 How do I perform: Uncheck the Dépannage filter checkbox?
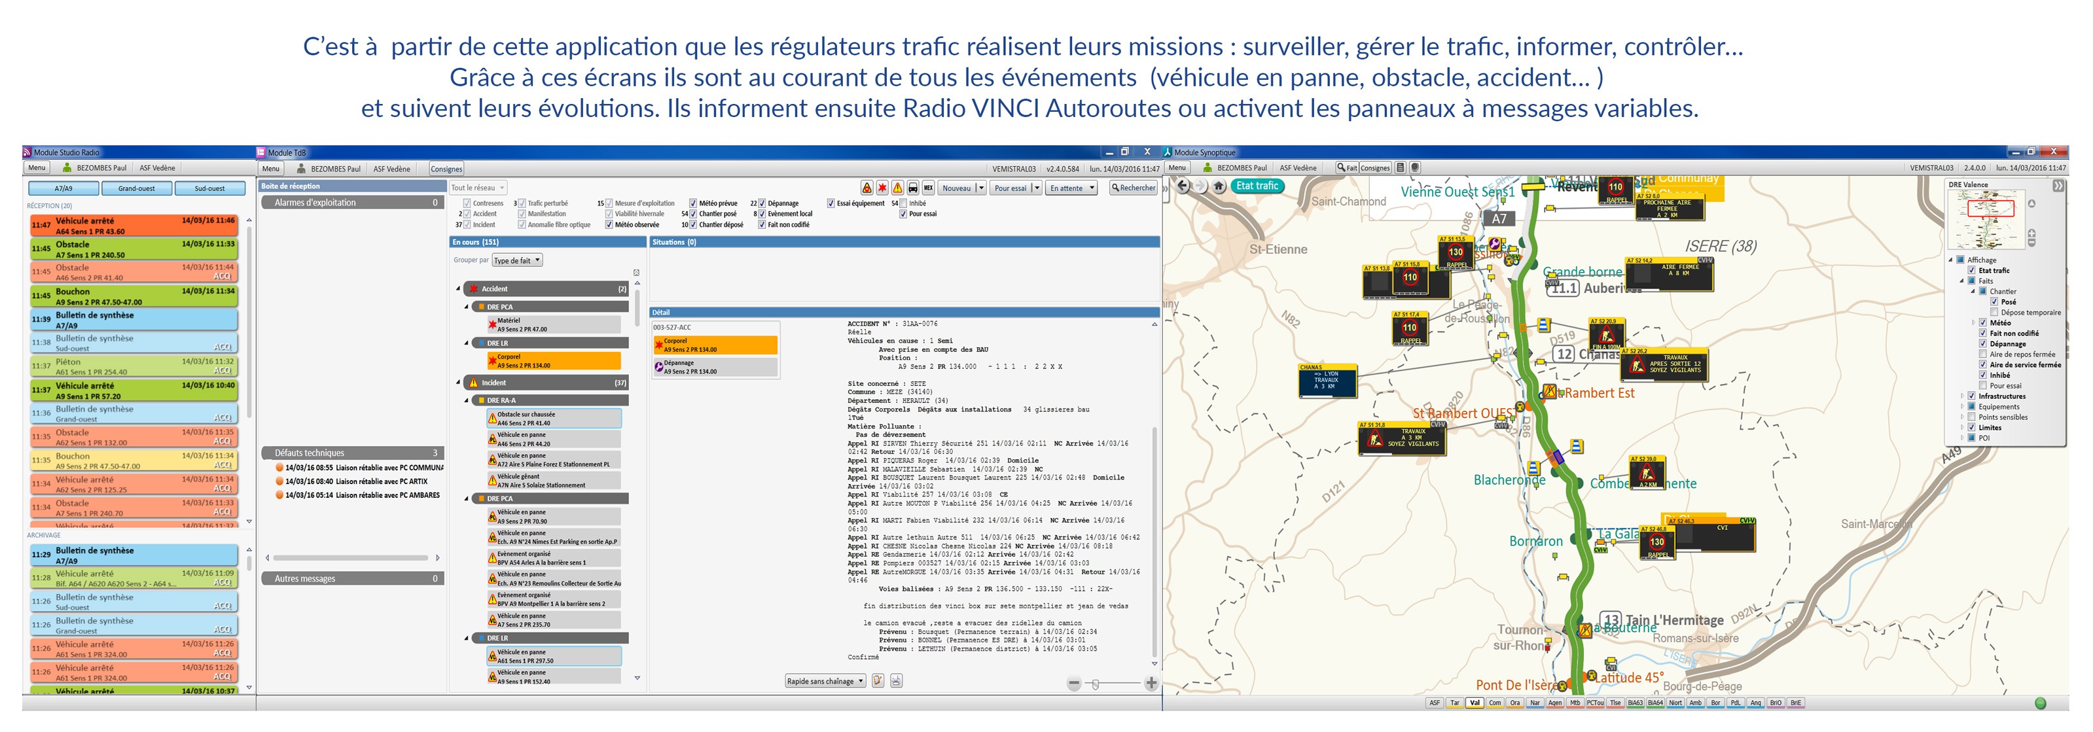coord(762,203)
